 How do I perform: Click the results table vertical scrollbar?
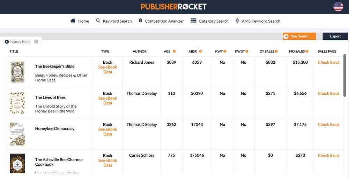click(345, 76)
